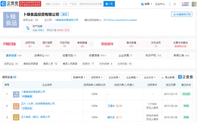
Task: Click the Qcc.com logo in the header
Action: tap(10, 4)
